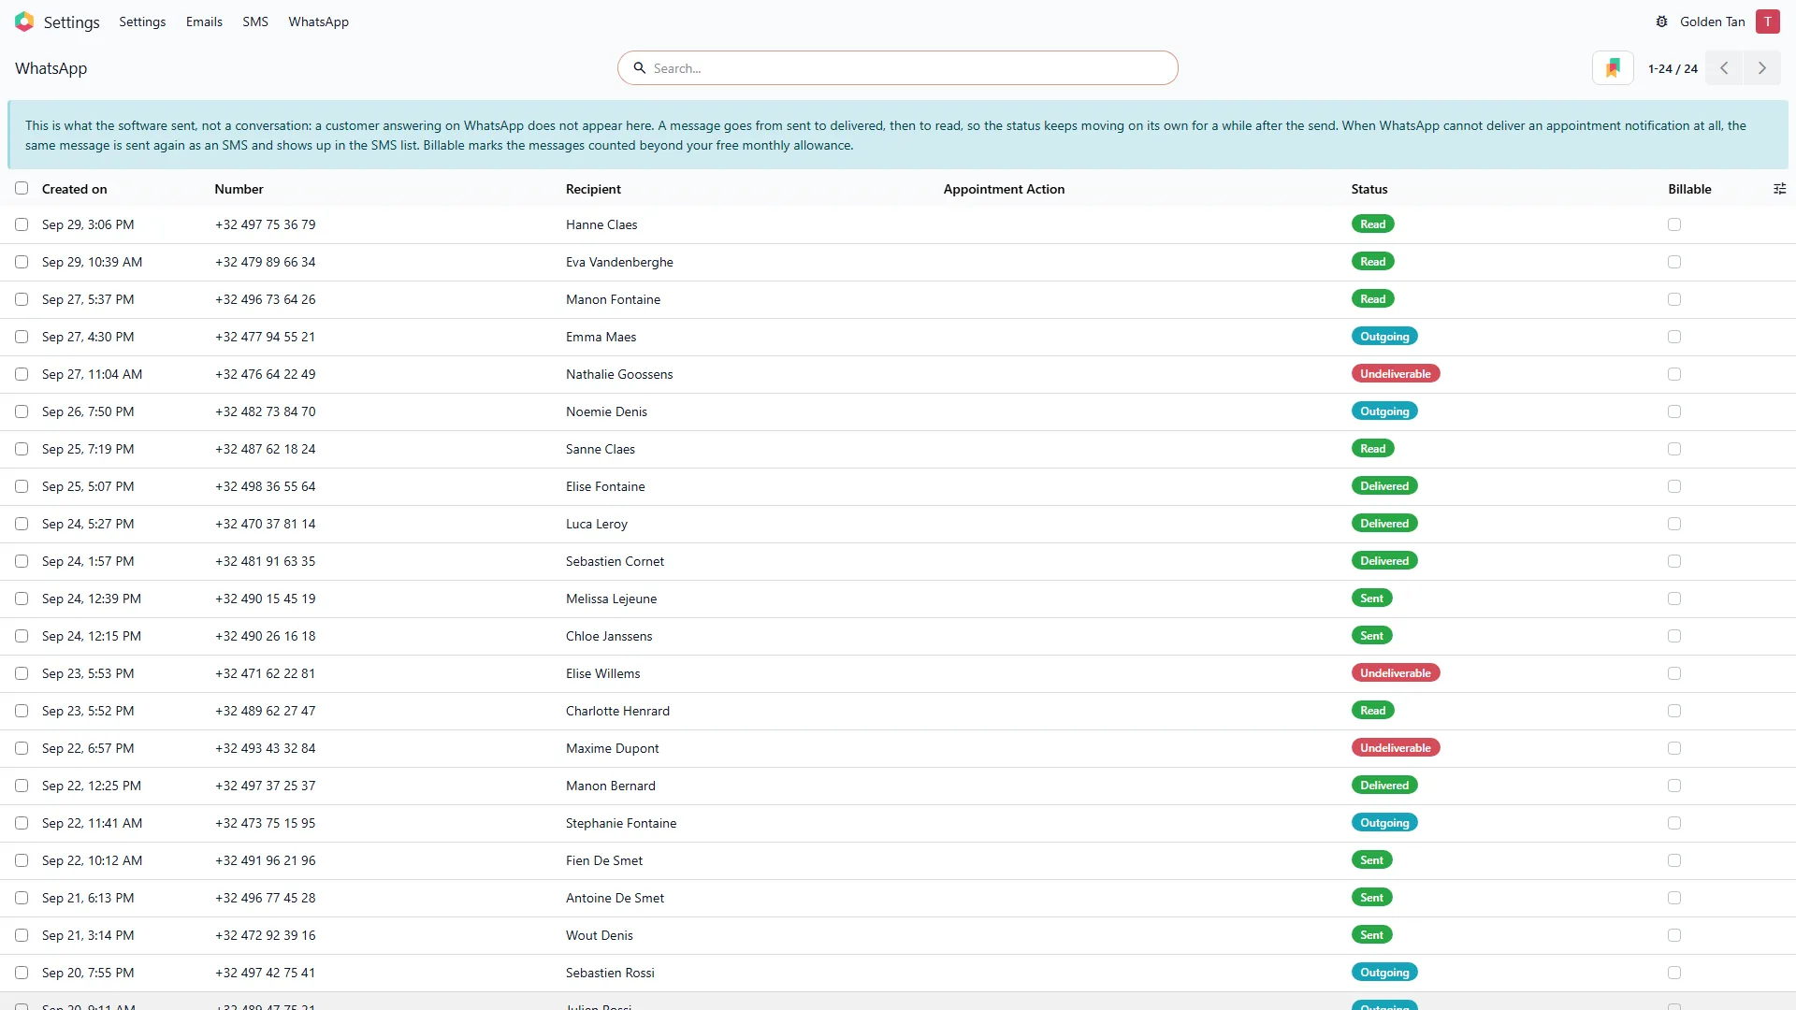Click Sent badge for Melissa Lejeune
This screenshot has width=1796, height=1010.
tap(1372, 599)
